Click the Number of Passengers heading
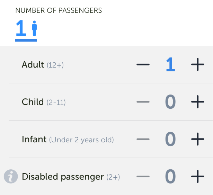The width and height of the screenshot is (213, 195). pos(59,10)
